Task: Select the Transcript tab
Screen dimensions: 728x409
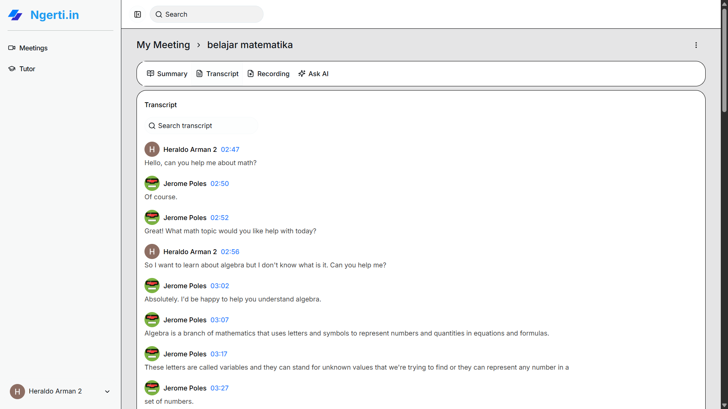Action: coord(217,74)
